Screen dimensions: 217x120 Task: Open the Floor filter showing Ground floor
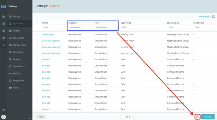tap(106, 27)
